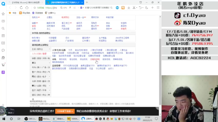218x122 pixels.
Task: Open the 特种车司机 job link
Action: (118, 59)
